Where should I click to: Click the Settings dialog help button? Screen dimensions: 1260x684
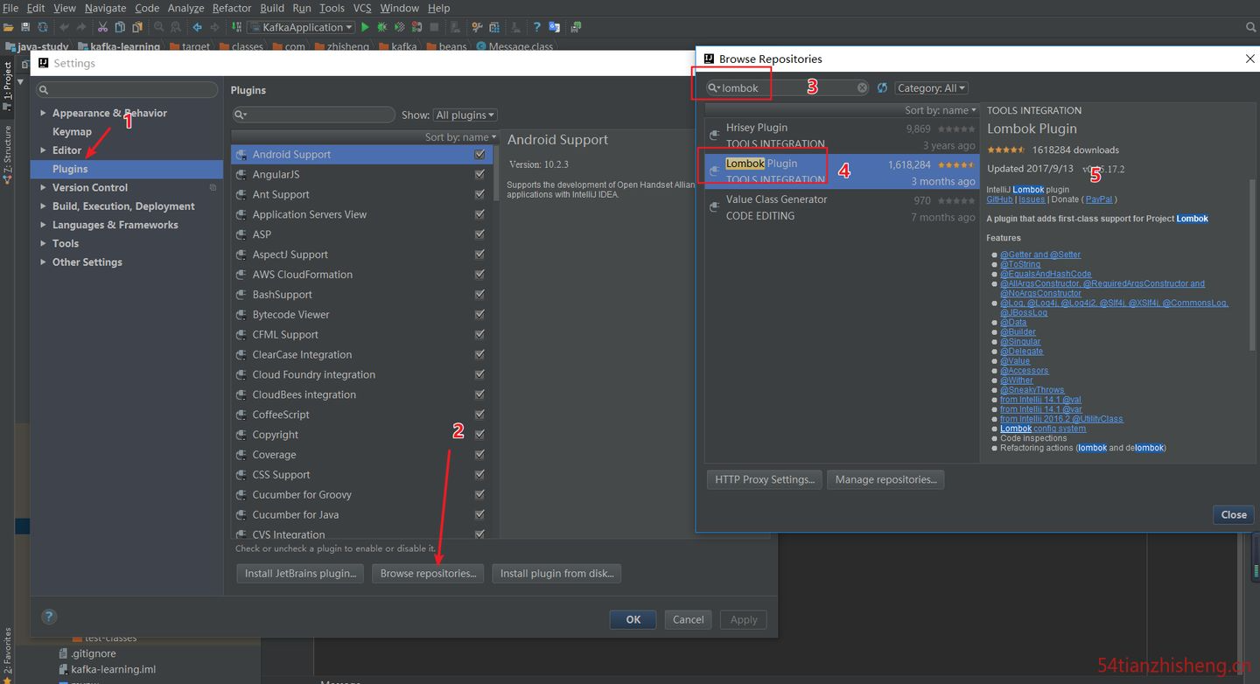pos(49,617)
